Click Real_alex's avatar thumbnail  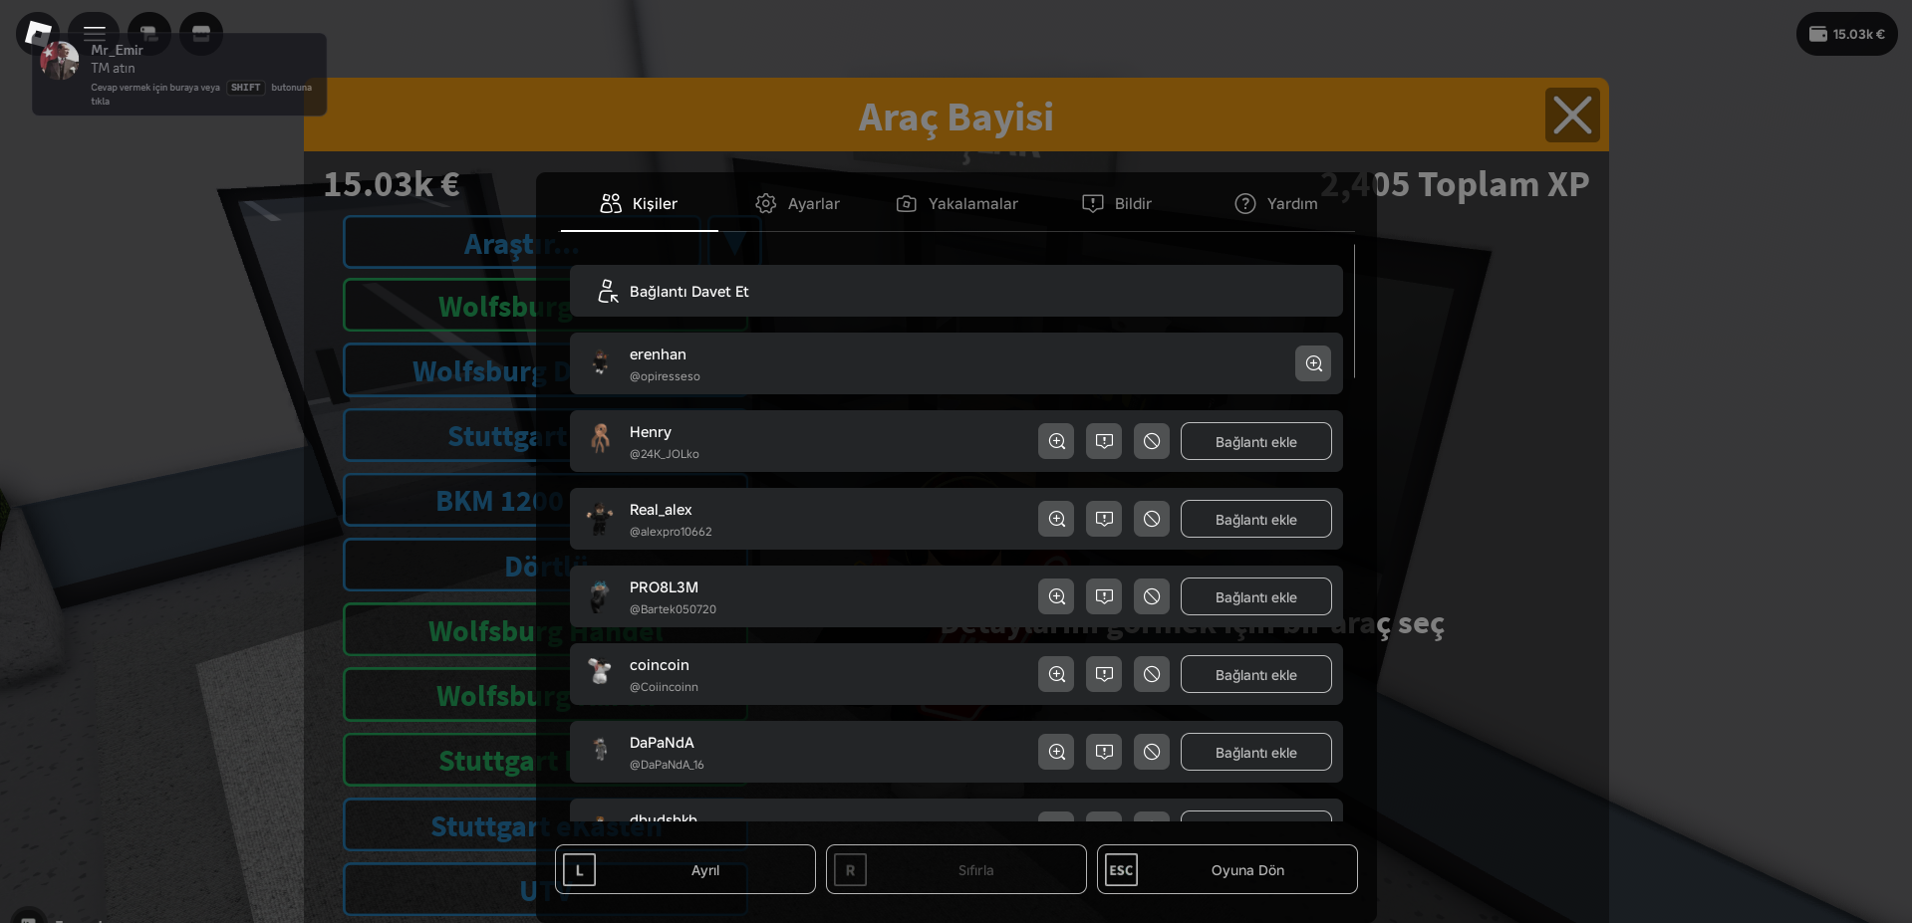[x=600, y=519]
